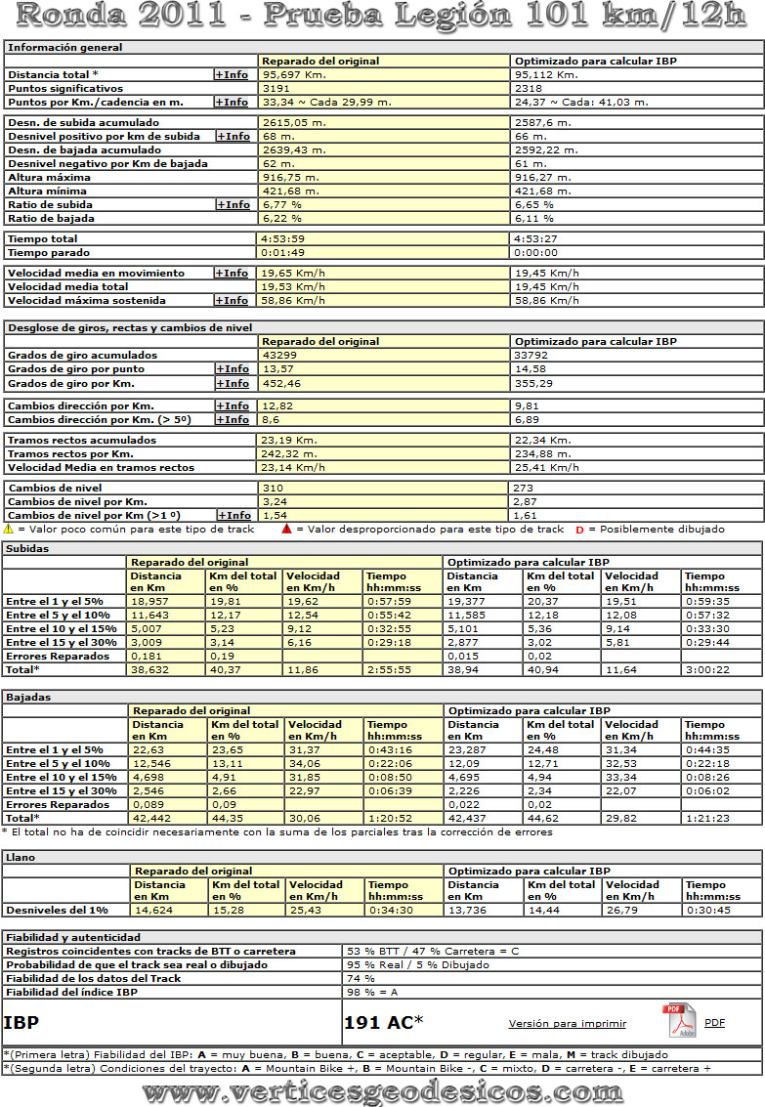Open +Info for Desnivel positivo por km
Image resolution: width=765 pixels, height=1107 pixels.
click(x=234, y=137)
